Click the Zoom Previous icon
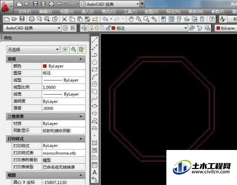Viewport: 237px width, 185px height. click(x=154, y=19)
